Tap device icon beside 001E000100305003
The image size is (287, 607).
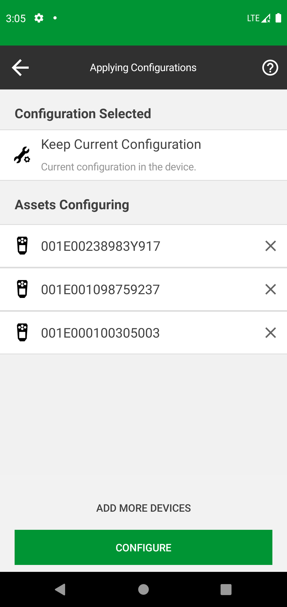coord(22,333)
